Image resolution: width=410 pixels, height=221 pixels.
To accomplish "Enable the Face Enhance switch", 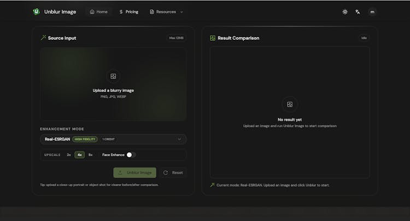I will click(131, 155).
